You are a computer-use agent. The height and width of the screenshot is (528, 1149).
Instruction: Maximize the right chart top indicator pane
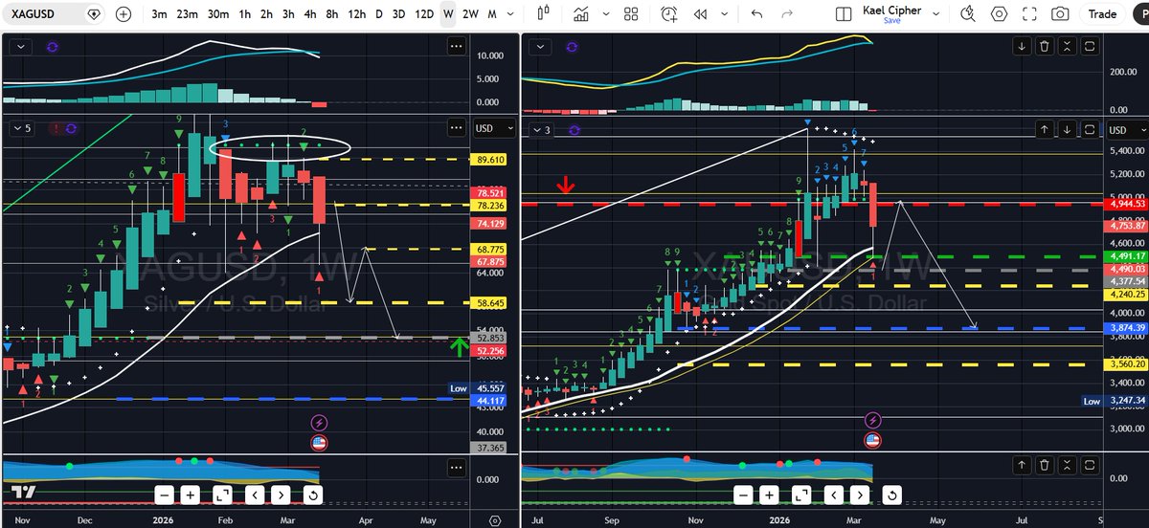click(x=1091, y=45)
